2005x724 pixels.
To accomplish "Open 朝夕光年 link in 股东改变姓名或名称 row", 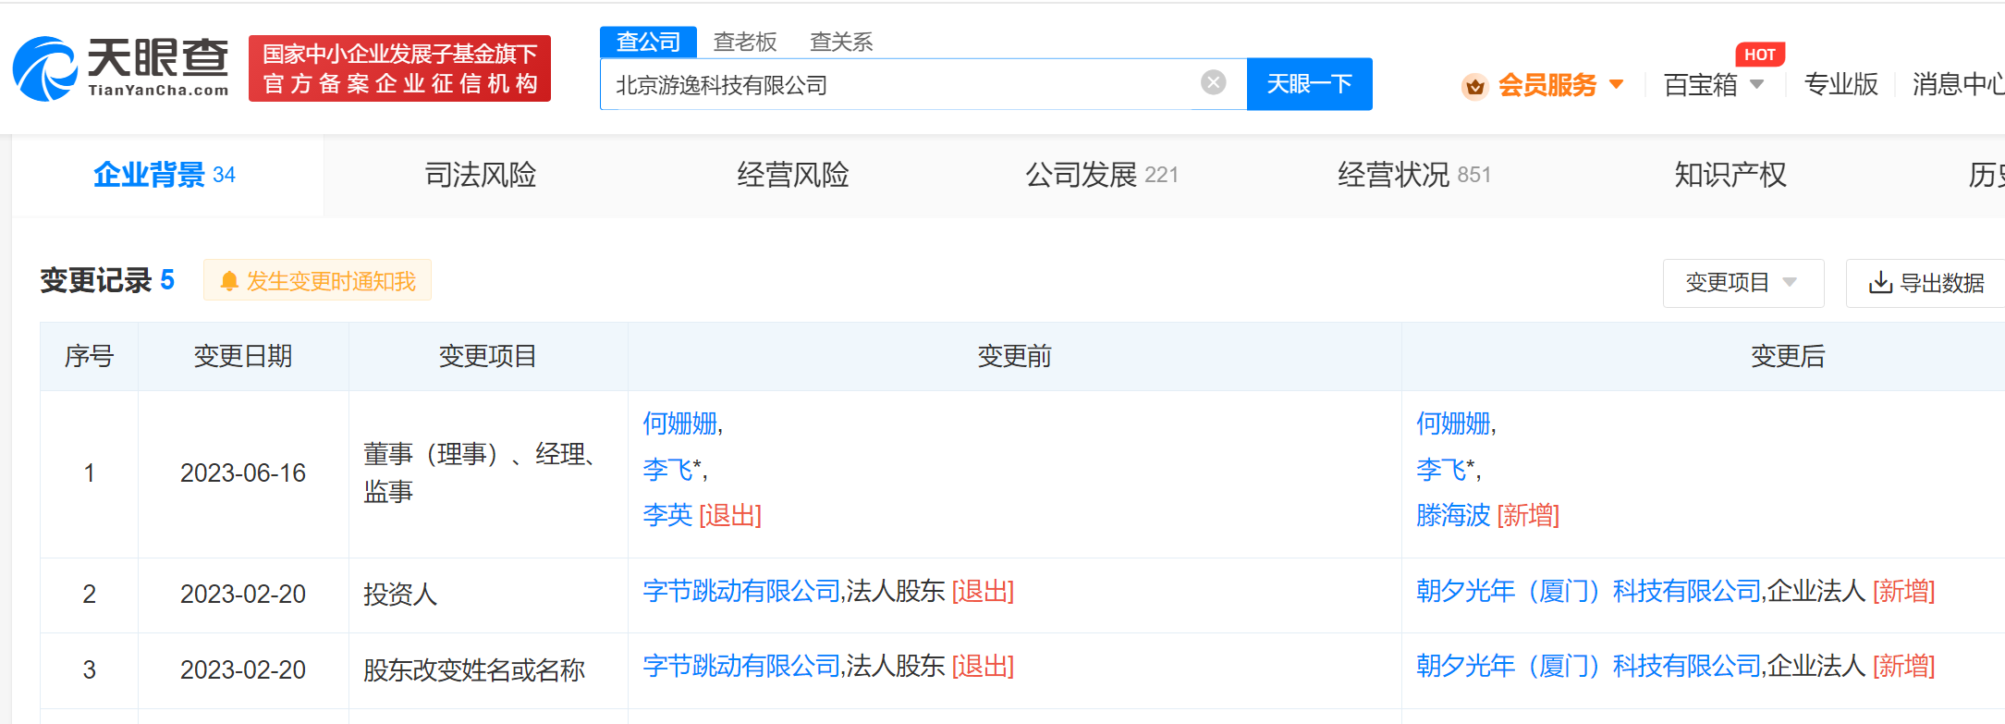I will (x=1588, y=666).
